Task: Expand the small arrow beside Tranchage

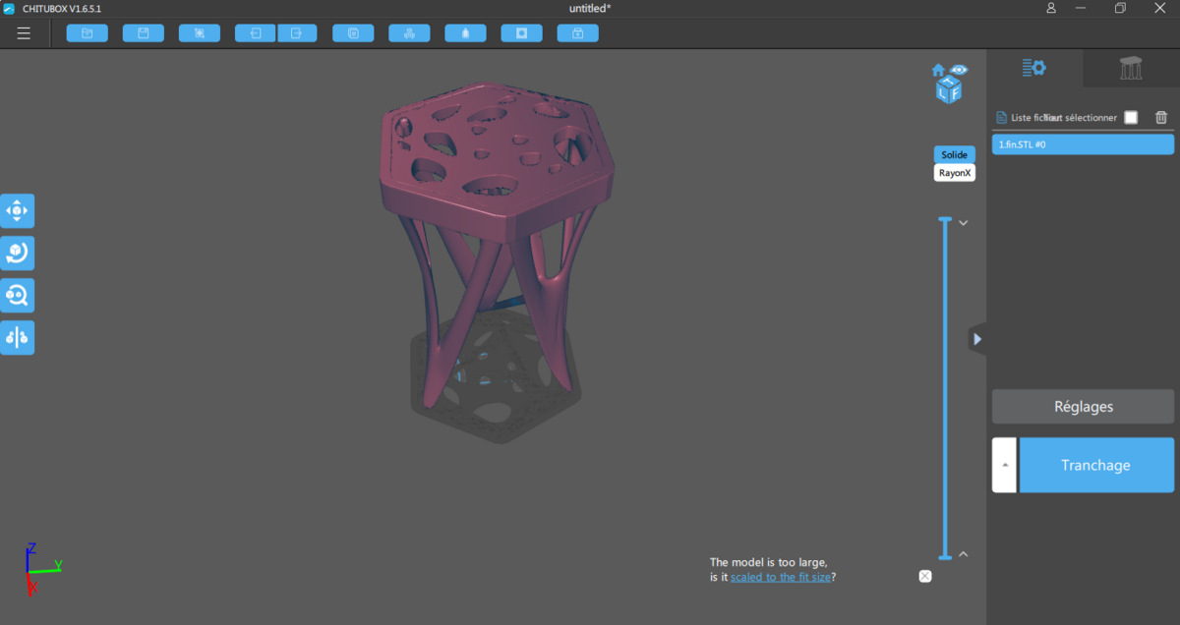Action: 1004,466
